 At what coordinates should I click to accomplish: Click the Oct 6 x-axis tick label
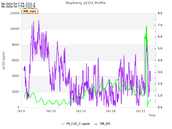click(x=21, y=111)
